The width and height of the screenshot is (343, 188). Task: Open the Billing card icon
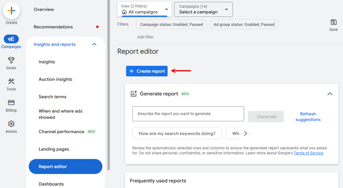pos(11,103)
